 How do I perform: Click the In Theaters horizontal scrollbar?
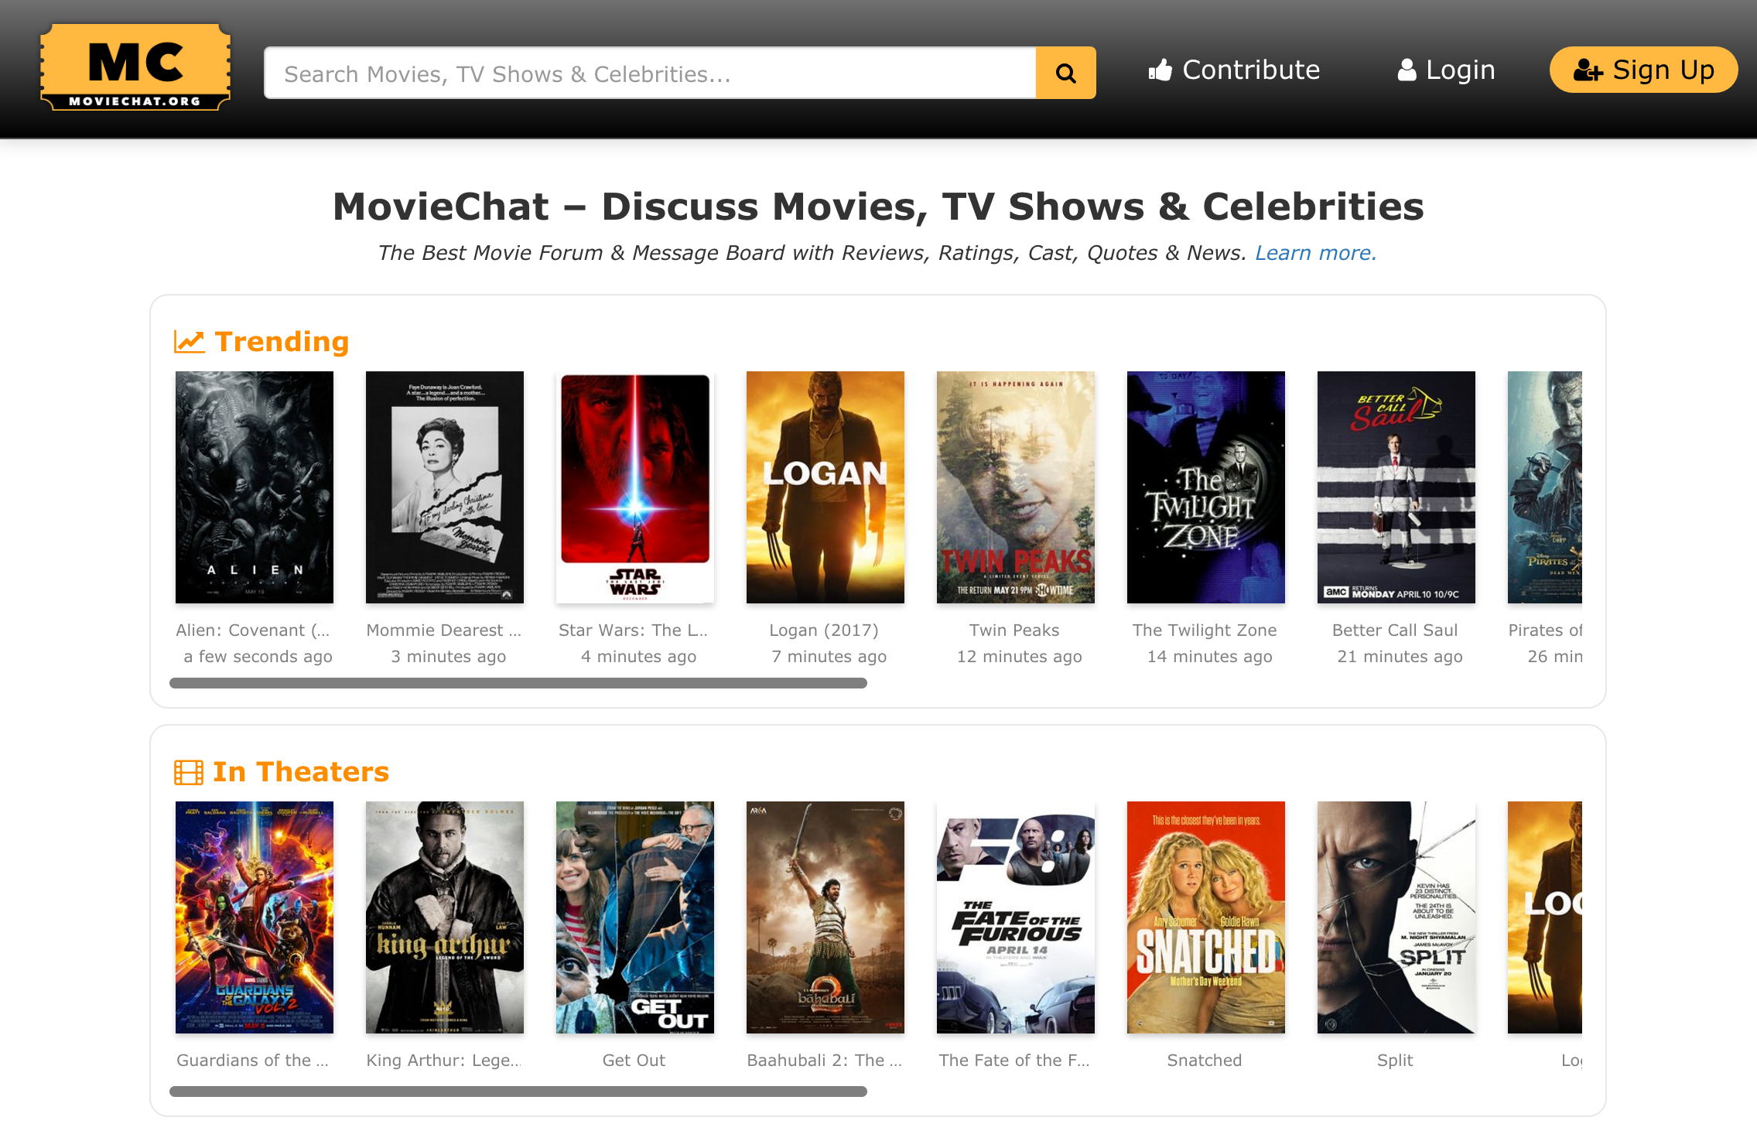(518, 1091)
